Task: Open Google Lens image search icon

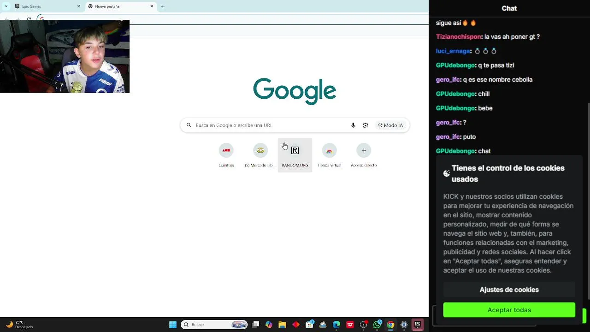Action: click(366, 125)
